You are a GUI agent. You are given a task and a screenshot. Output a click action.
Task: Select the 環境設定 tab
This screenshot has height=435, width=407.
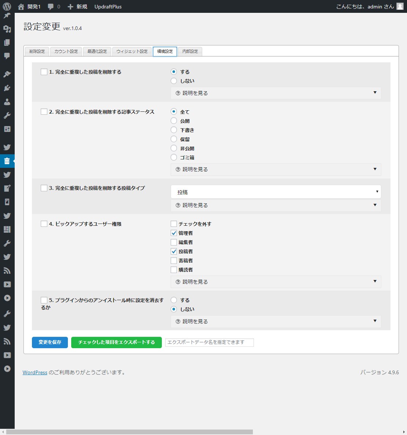[165, 51]
